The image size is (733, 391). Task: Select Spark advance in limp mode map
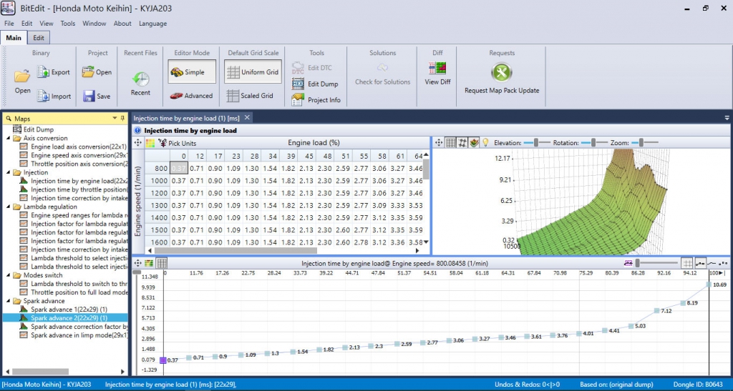click(74, 335)
